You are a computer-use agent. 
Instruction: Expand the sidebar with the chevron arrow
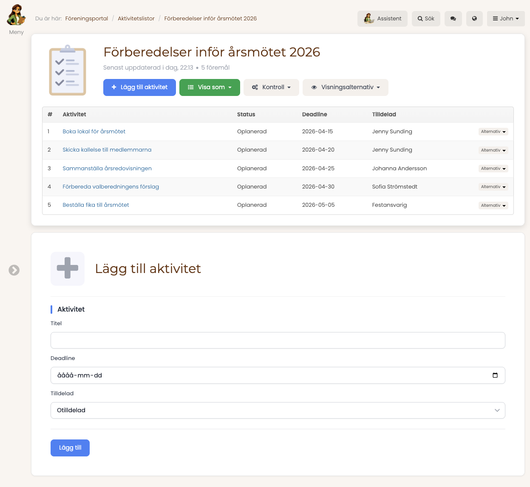(14, 270)
